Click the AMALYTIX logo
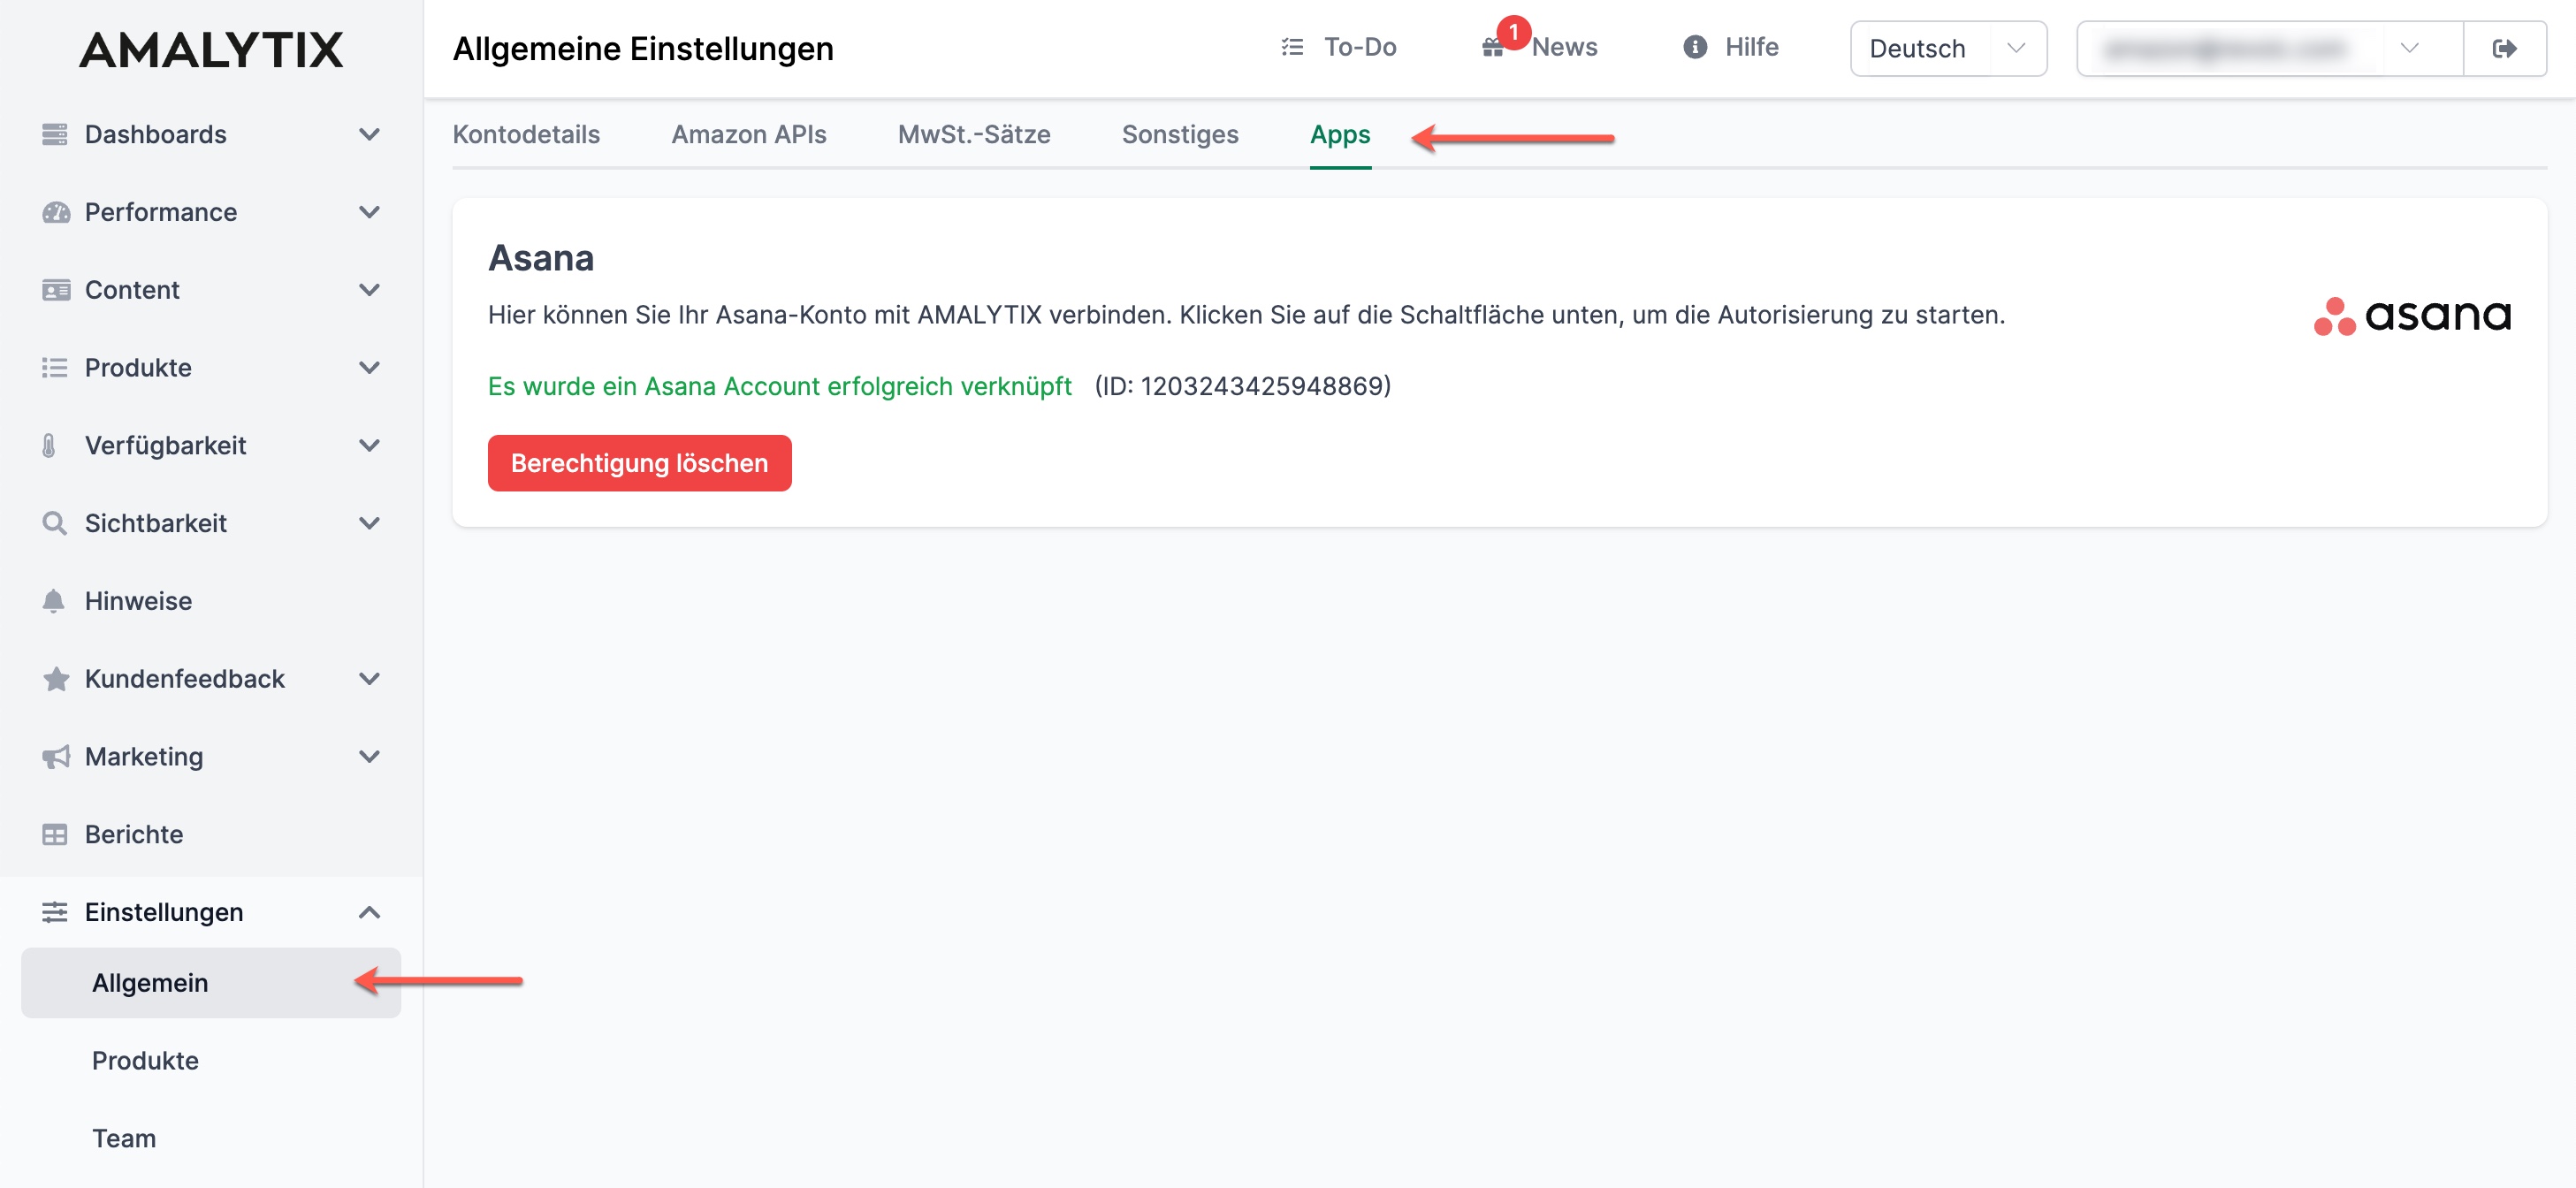 211,49
